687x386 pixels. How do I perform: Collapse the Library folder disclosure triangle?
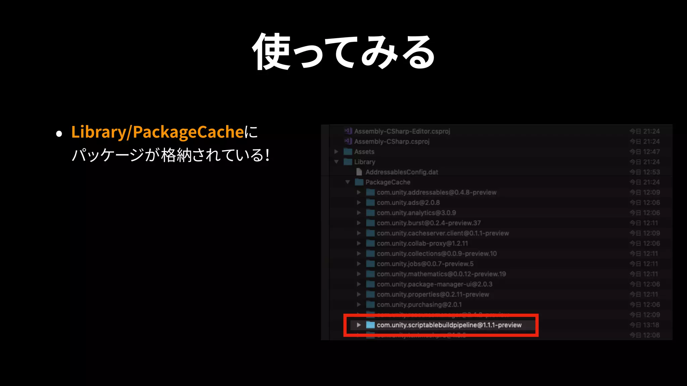tap(336, 162)
